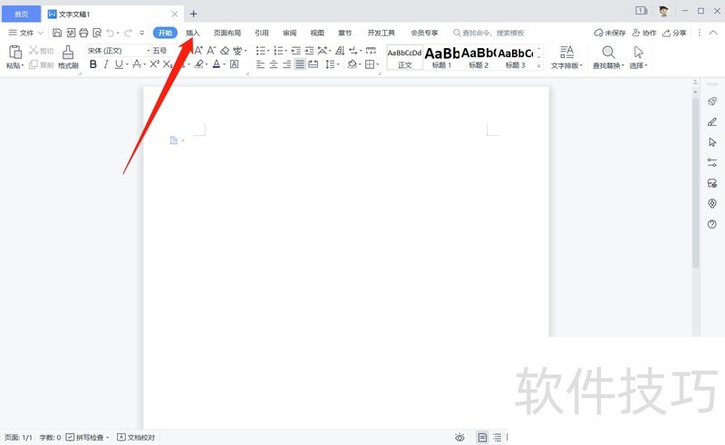Click the Unsaved (未保存) cloud button
Screen dimensions: 725x445
point(609,33)
